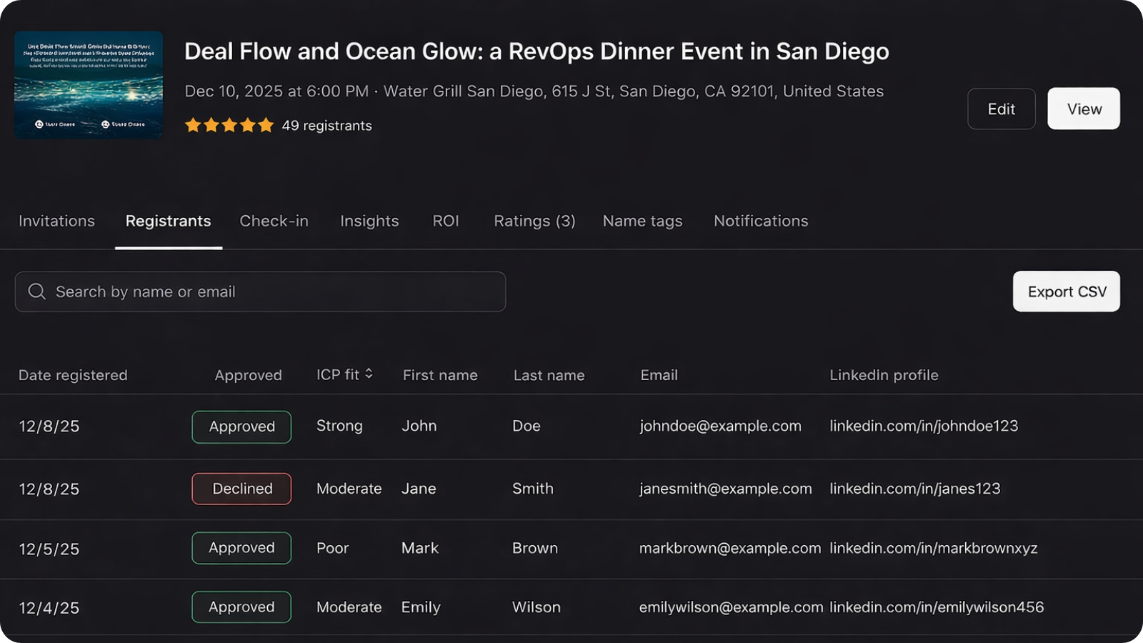Image resolution: width=1143 pixels, height=643 pixels.
Task: Click the Linkedin profile column header
Action: pyautogui.click(x=884, y=375)
